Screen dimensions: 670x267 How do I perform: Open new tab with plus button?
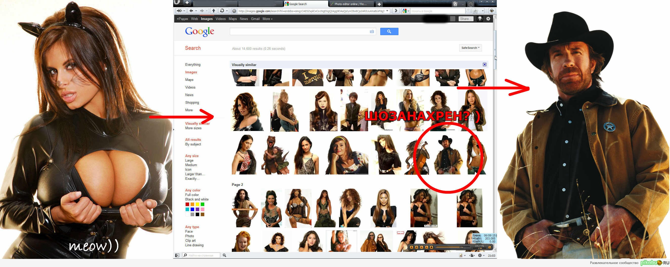pyautogui.click(x=379, y=4)
